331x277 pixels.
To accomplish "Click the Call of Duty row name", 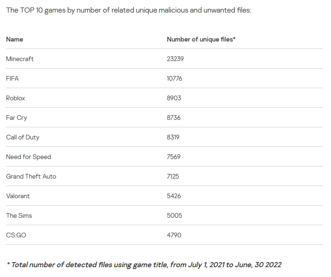I will (23, 138).
